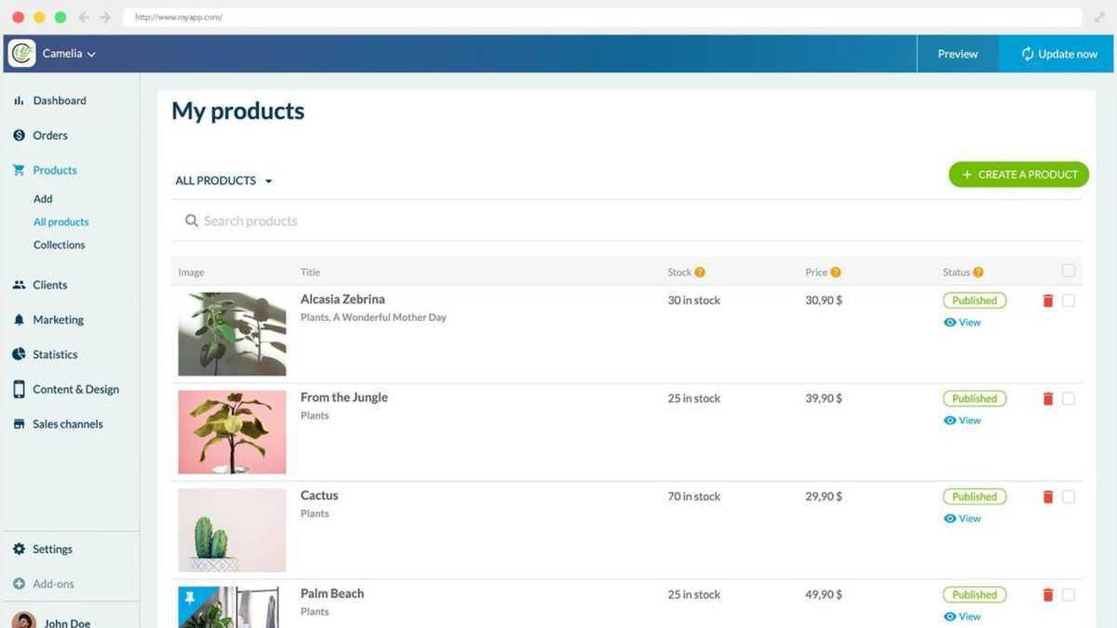Go to Content & Design section
1117x628 pixels.
(x=75, y=390)
